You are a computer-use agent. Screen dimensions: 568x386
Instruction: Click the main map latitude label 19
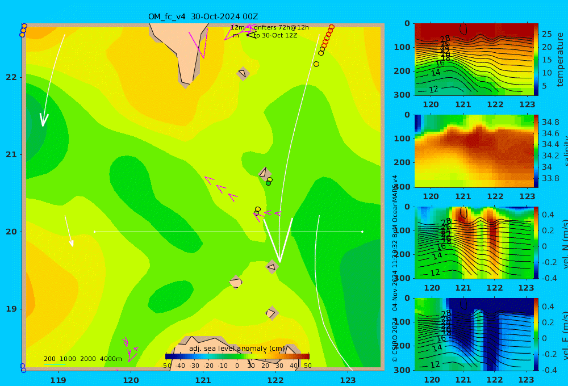click(11, 309)
